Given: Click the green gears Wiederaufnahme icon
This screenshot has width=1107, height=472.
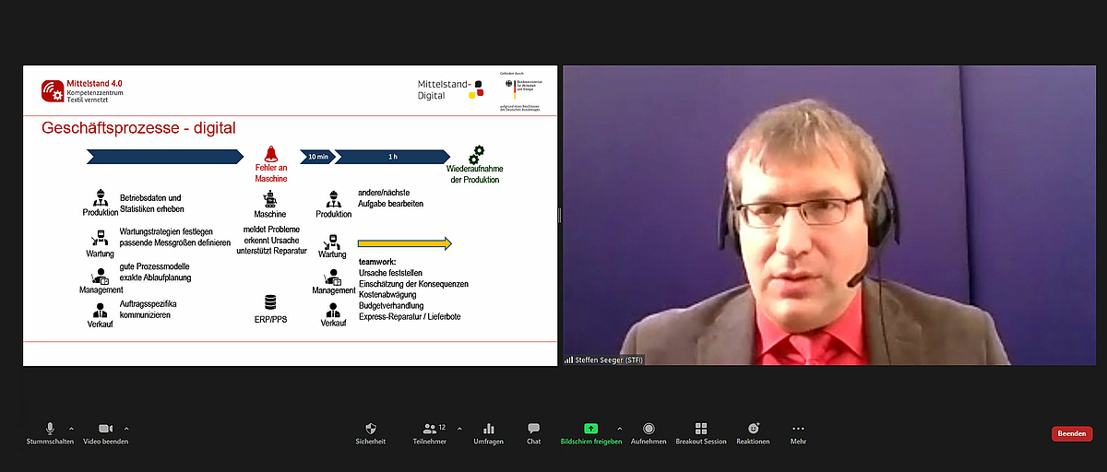Looking at the screenshot, I should (475, 154).
